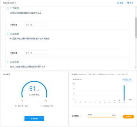Viewport: 137px width, 127px height.
Task: Click the score field under question 1
Action: [x=36, y=25]
